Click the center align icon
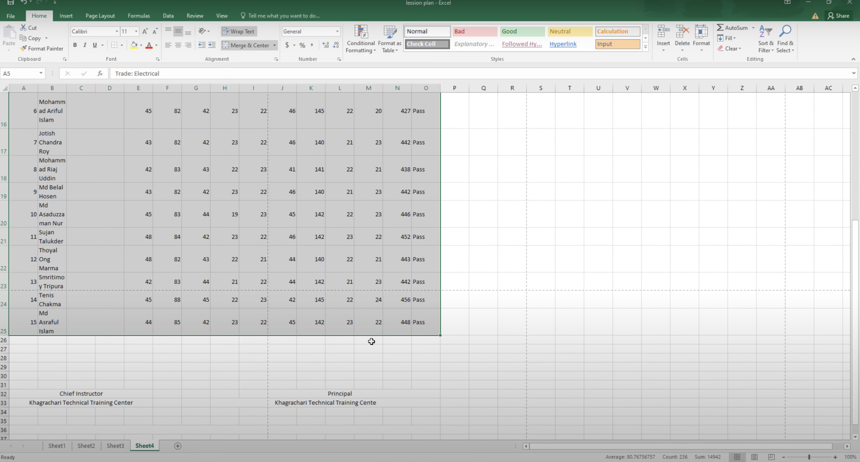The height and width of the screenshot is (462, 860). click(x=178, y=45)
